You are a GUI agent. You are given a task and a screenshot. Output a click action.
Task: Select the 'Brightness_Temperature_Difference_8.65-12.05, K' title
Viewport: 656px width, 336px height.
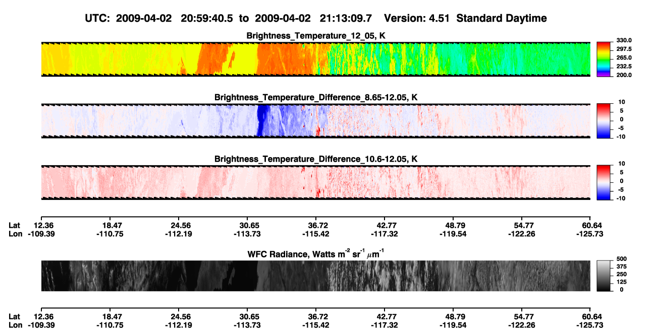(x=316, y=97)
